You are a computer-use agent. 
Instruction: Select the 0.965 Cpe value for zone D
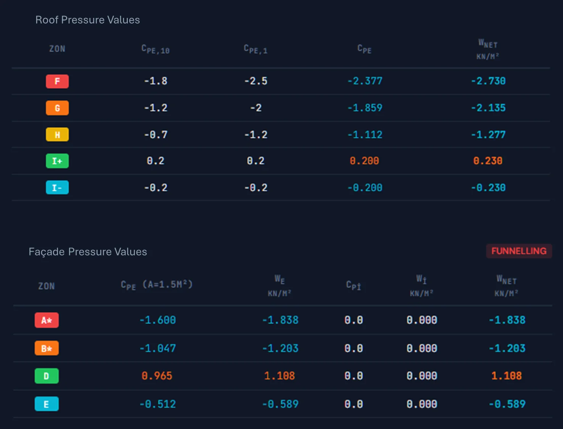point(157,376)
